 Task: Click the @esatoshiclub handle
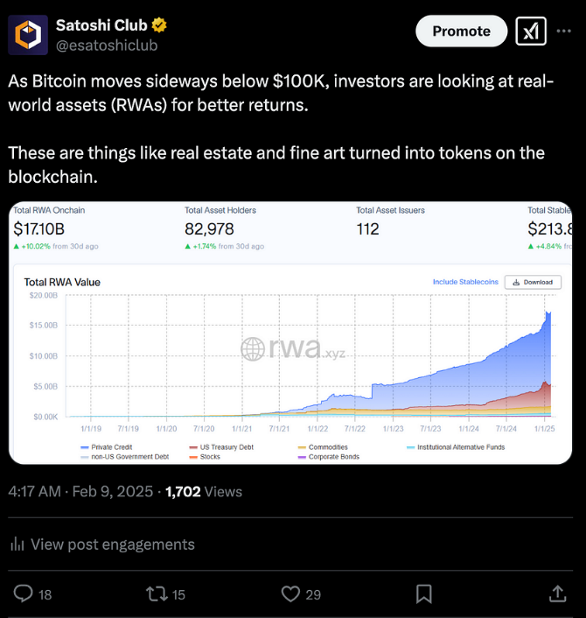coord(107,45)
